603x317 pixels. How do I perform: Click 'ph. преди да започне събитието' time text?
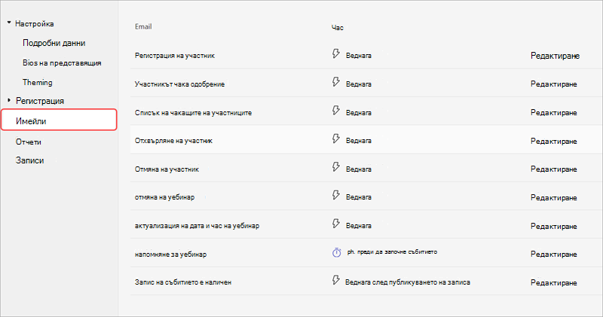[x=392, y=252]
